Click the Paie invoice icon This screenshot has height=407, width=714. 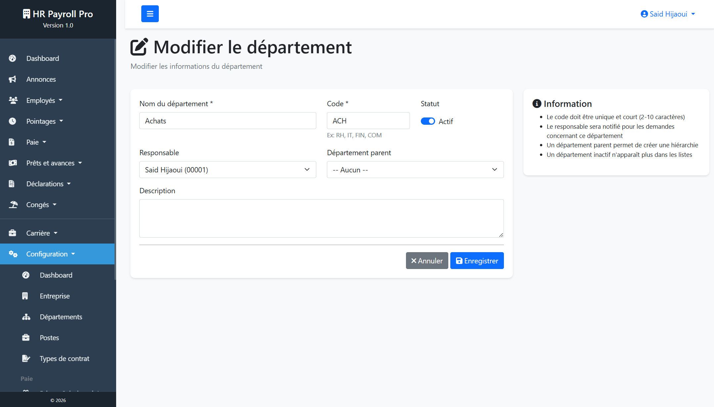pos(12,142)
